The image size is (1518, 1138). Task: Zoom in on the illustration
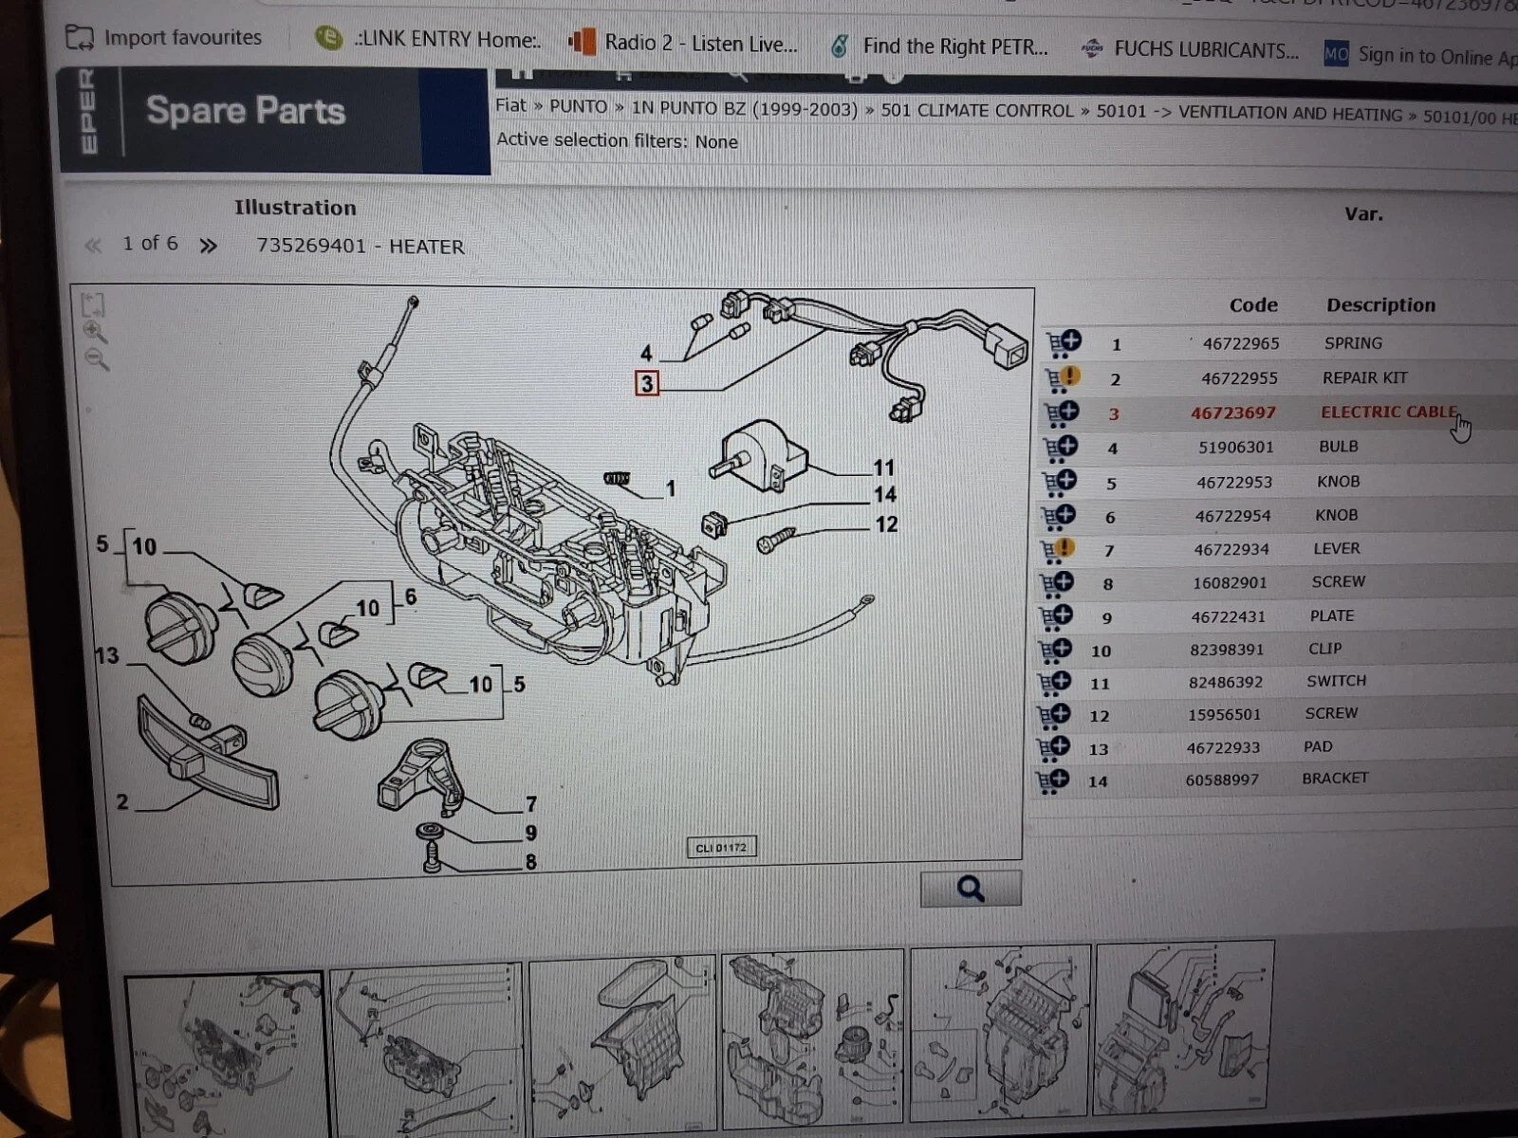(x=95, y=332)
